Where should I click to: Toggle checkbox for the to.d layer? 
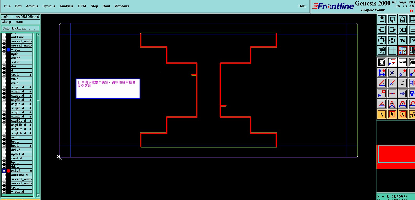(x=4, y=75)
